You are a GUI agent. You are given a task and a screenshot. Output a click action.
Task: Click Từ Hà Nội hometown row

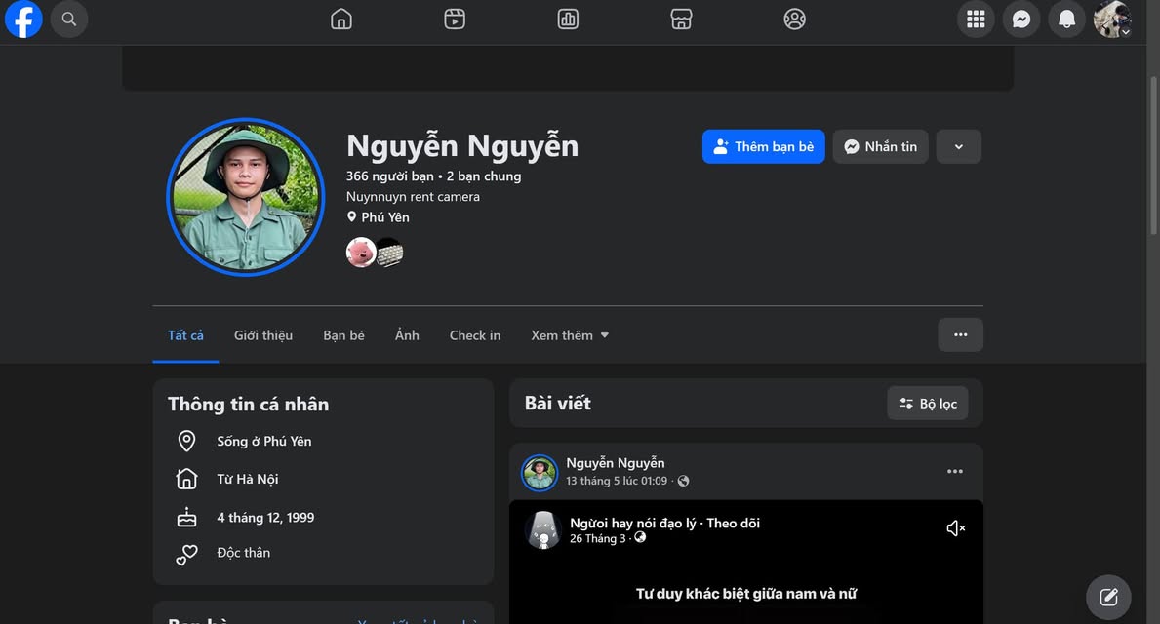247,479
